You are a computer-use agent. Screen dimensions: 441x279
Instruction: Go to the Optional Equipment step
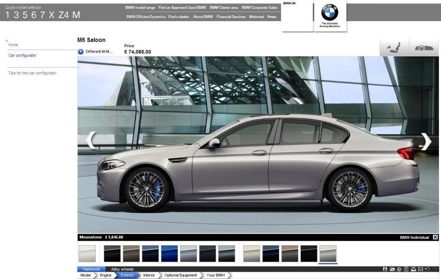181,276
